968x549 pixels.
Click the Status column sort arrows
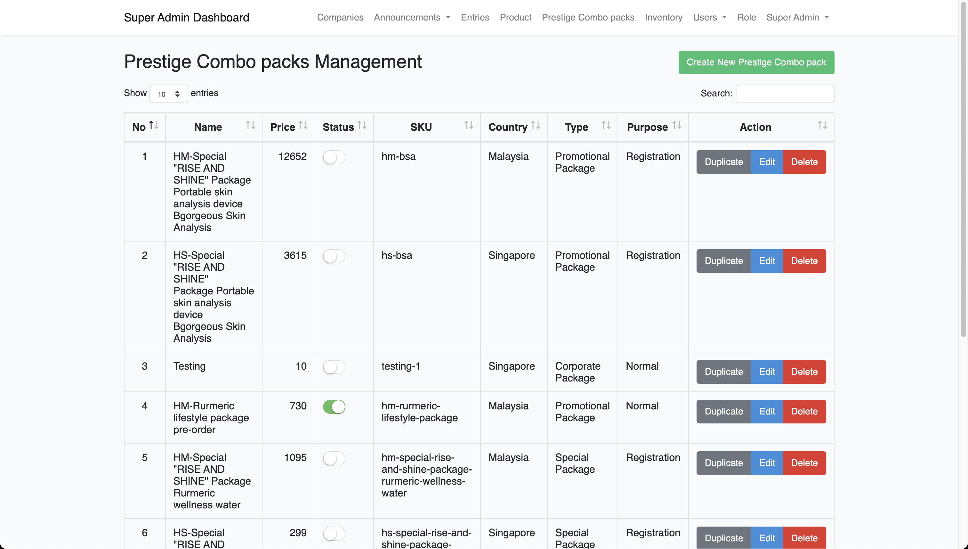coord(362,125)
